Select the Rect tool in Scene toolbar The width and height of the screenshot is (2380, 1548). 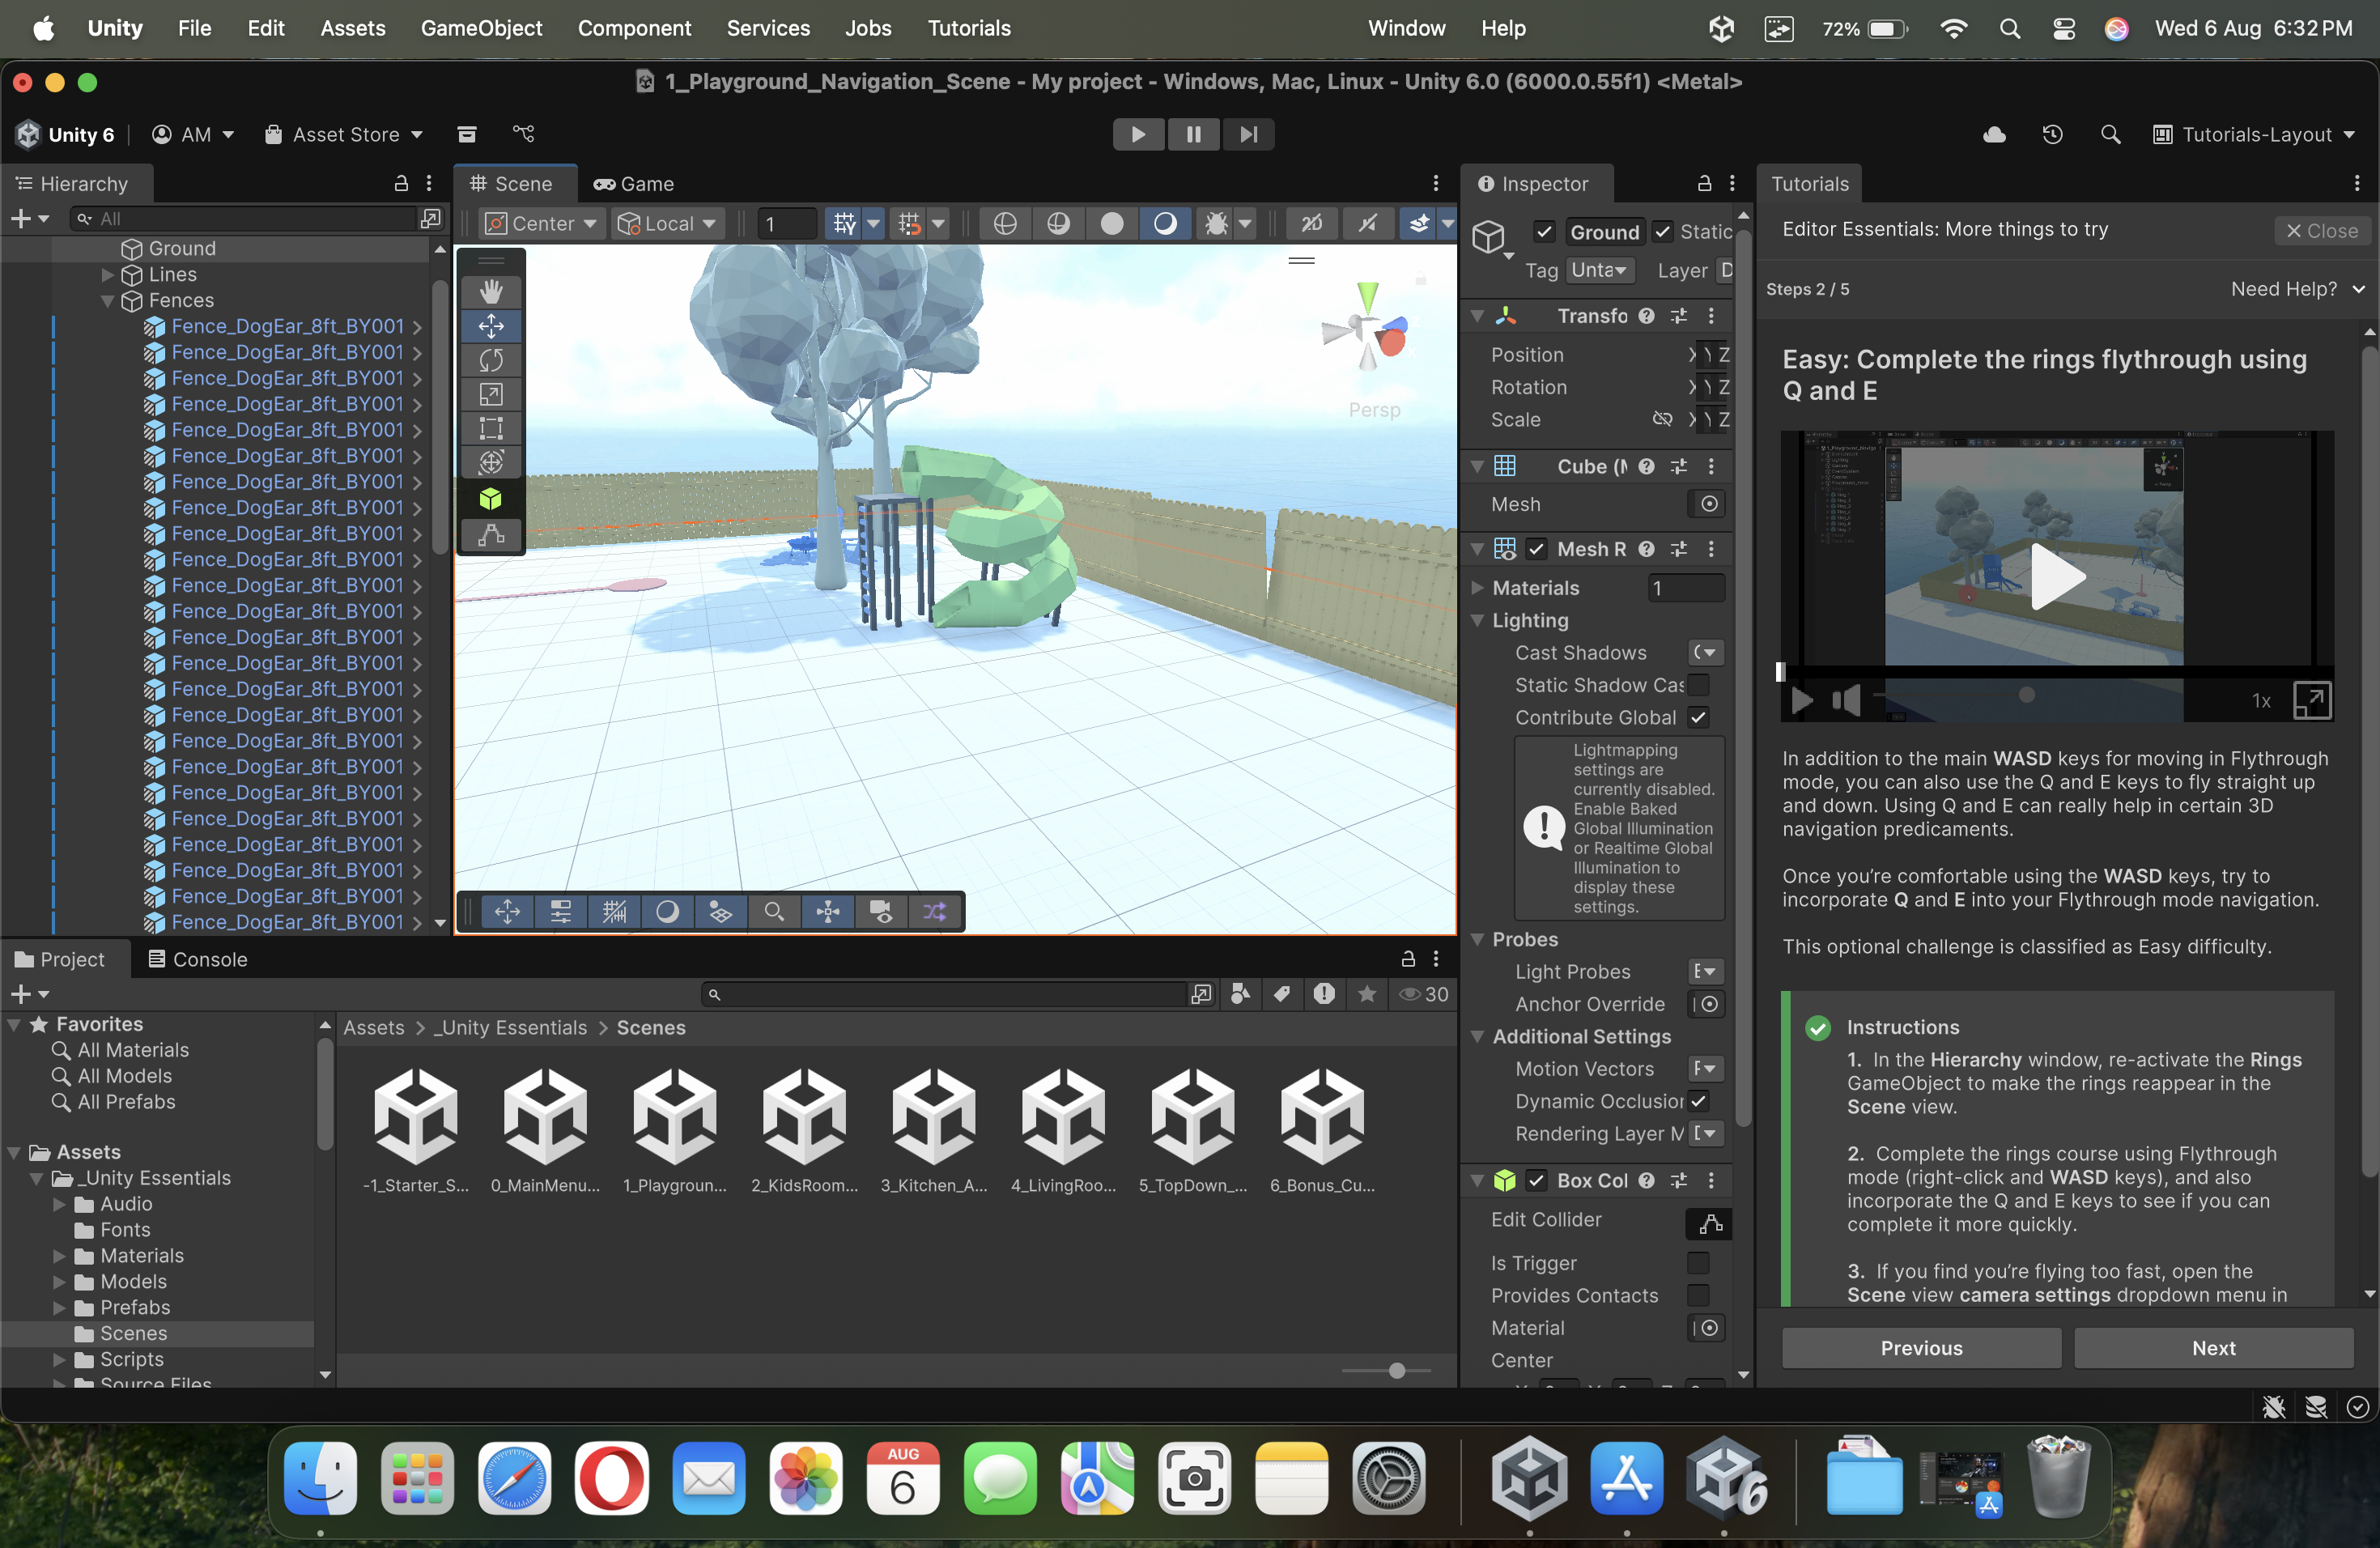(x=490, y=428)
